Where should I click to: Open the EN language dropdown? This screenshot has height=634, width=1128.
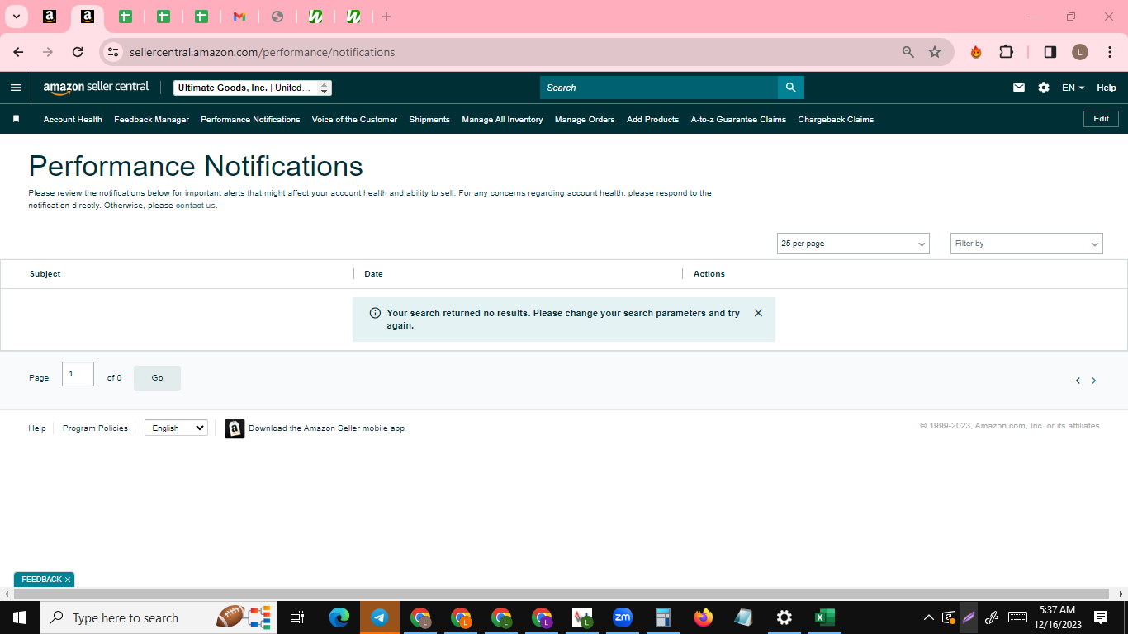[x=1073, y=88]
